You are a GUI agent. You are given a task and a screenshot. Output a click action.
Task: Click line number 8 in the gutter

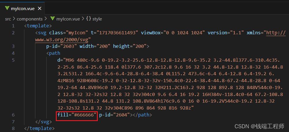(x=13, y=128)
